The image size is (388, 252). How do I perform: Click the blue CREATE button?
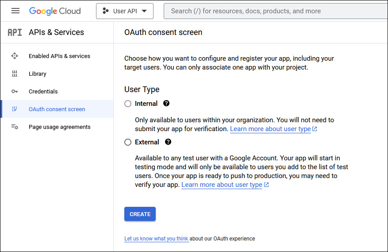[140, 214]
